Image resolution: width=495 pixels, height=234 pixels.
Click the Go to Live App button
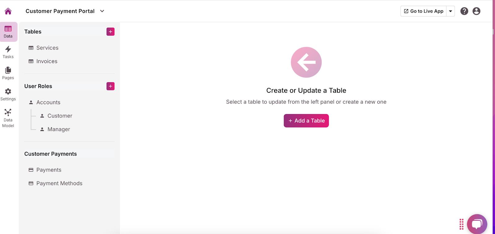click(424, 11)
